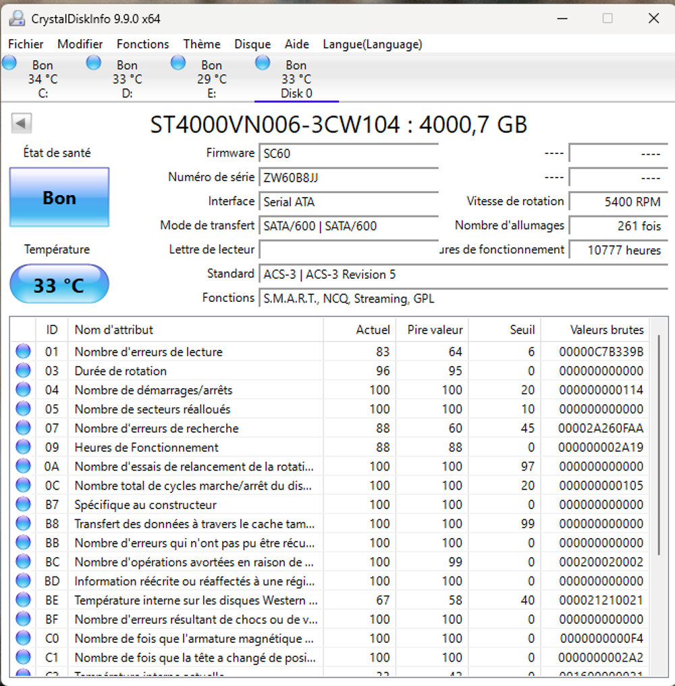Image resolution: width=675 pixels, height=686 pixels.
Task: Click the Nom d'attribut column header
Action: pos(196,329)
